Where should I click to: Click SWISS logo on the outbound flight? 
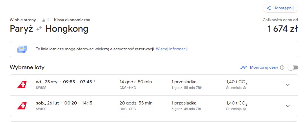click(x=22, y=85)
